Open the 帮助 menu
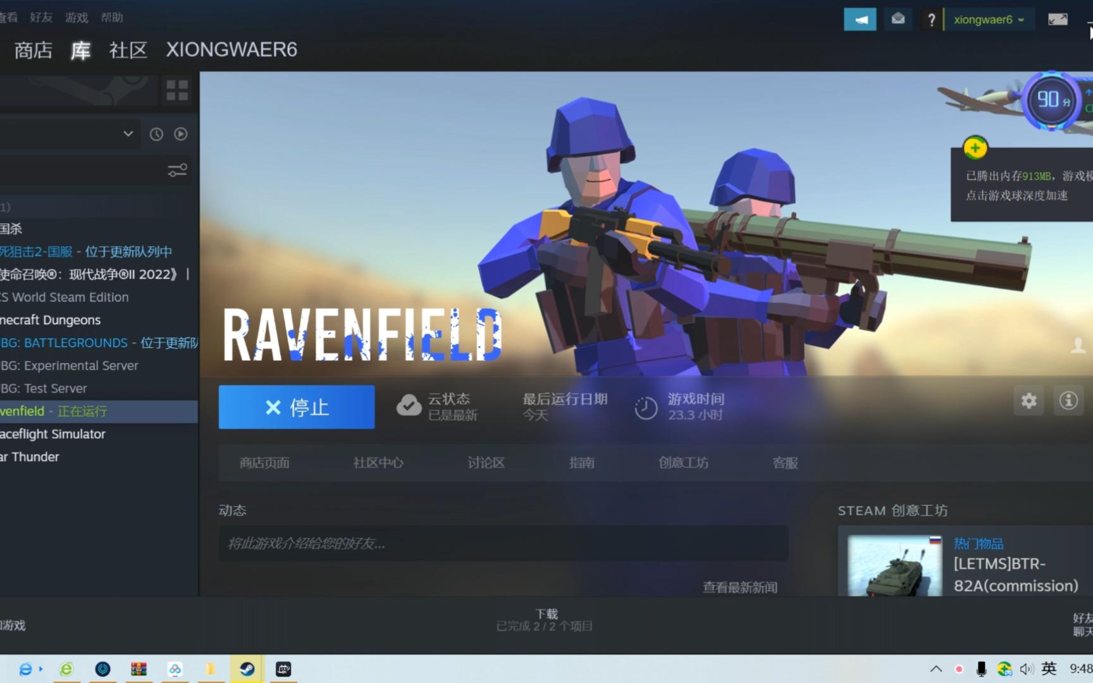The image size is (1093, 683). click(x=111, y=17)
